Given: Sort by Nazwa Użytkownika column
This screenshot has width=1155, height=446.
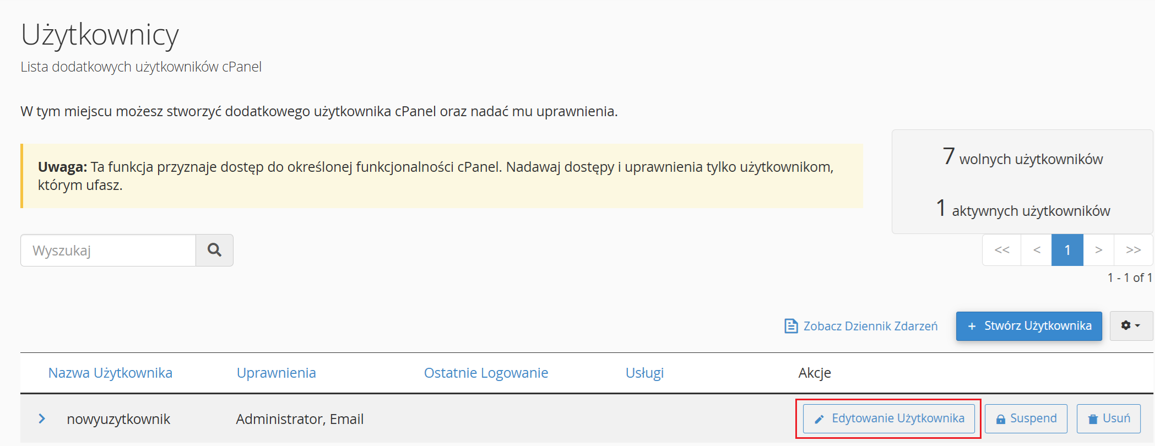Looking at the screenshot, I should click(110, 373).
